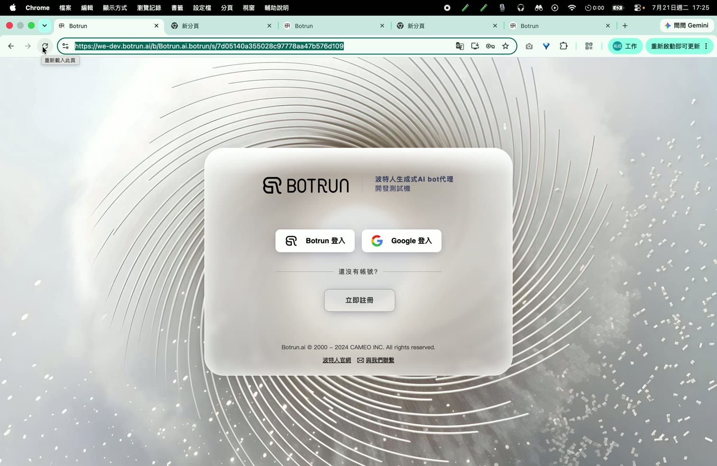
Task: Click the BOTRUN logo
Action: 306,186
